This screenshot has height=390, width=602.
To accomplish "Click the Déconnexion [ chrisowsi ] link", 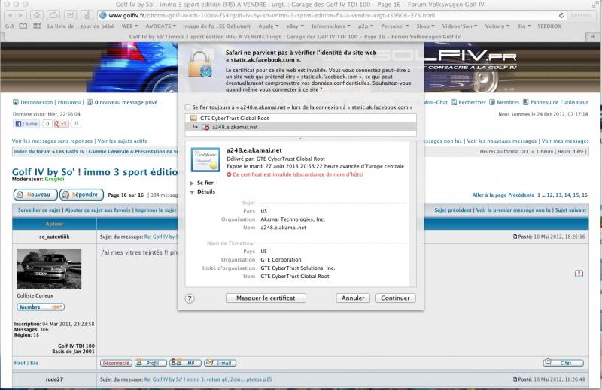I will tap(50, 102).
